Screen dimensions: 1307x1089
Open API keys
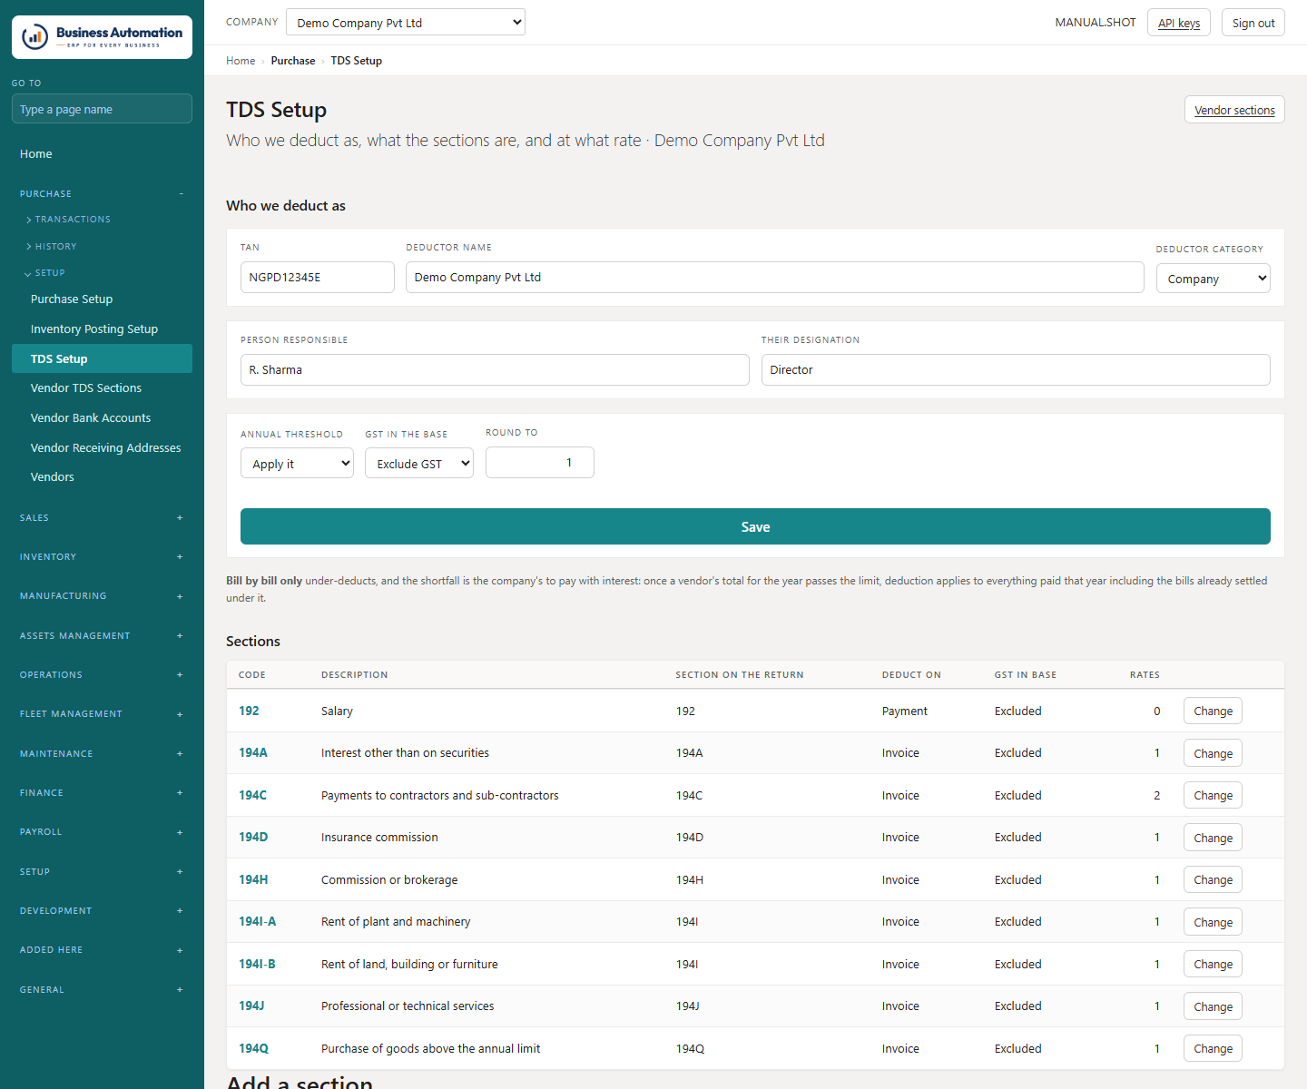[1179, 23]
